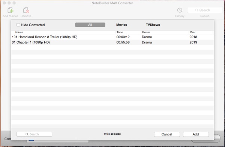Viewport: 225px width, 147px height.
Task: Sort by the Genre column header
Action: click(x=146, y=32)
